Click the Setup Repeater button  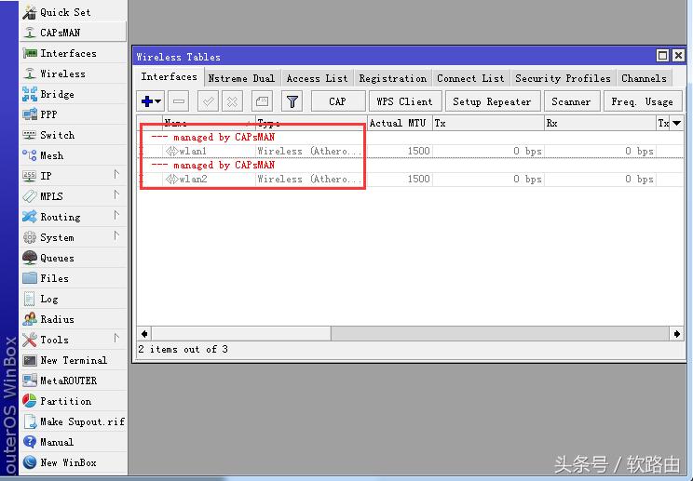coord(492,101)
